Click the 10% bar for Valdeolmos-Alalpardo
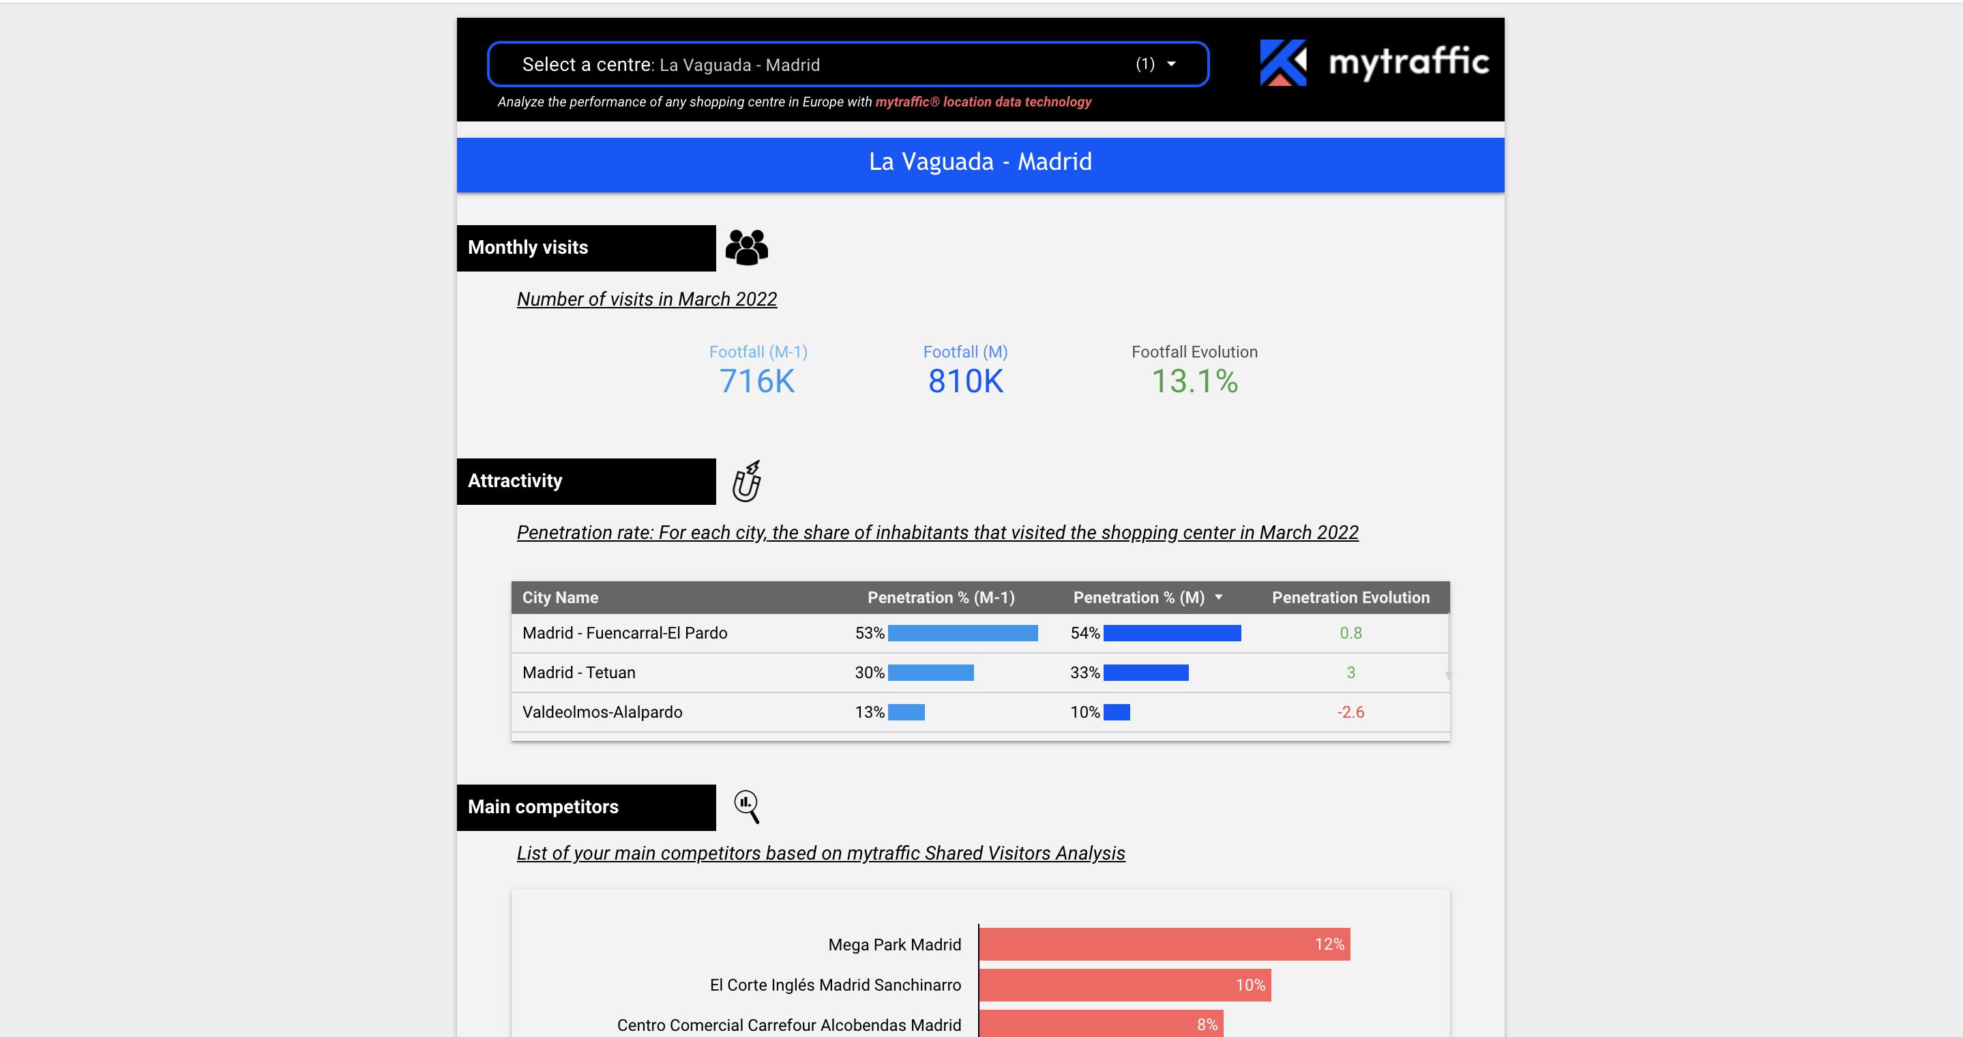The image size is (1963, 1037). (x=1117, y=712)
